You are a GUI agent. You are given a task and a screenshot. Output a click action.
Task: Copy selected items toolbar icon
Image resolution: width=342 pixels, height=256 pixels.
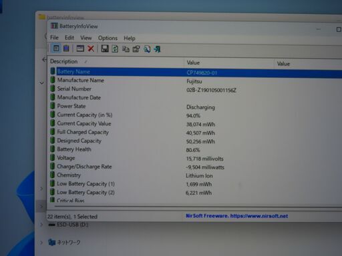pyautogui.click(x=126, y=49)
